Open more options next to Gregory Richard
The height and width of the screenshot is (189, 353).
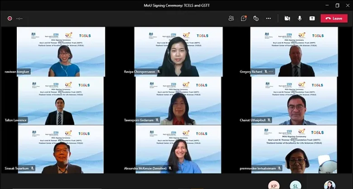coord(271,72)
